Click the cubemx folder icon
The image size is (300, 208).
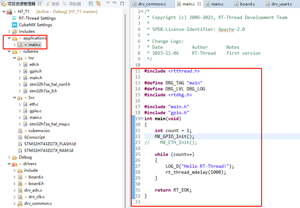(15, 51)
